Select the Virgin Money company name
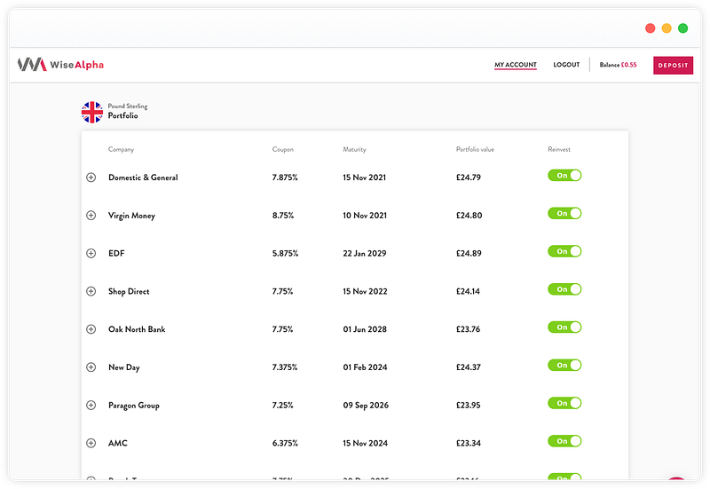 tap(131, 216)
